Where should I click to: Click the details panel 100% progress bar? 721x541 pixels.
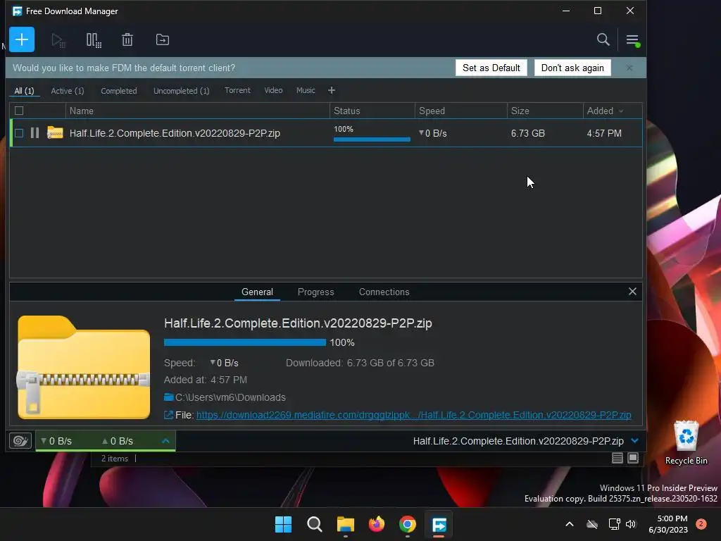coord(244,342)
